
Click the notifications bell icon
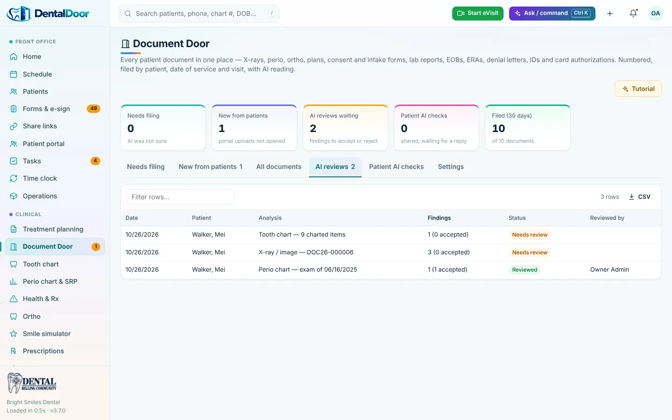pyautogui.click(x=633, y=14)
